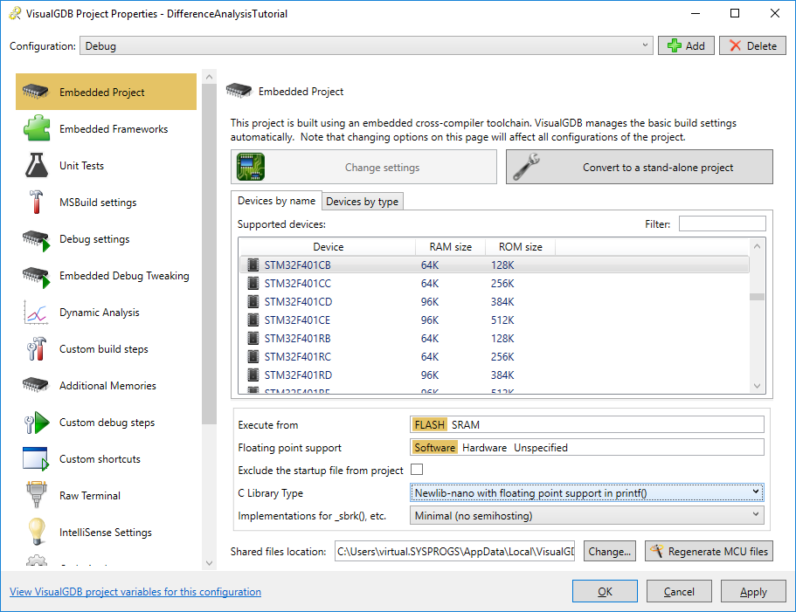
Task: Open MSBuild settings hammer icon
Action: pos(36,202)
